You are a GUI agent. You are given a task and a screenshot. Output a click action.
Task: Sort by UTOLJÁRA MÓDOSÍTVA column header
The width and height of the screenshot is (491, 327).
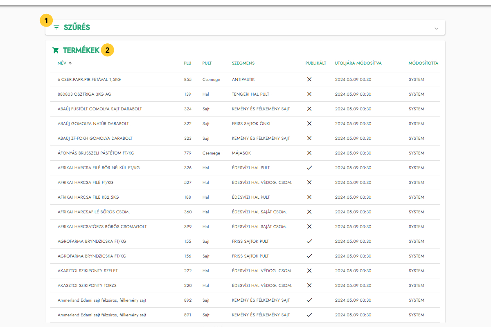[x=358, y=63]
